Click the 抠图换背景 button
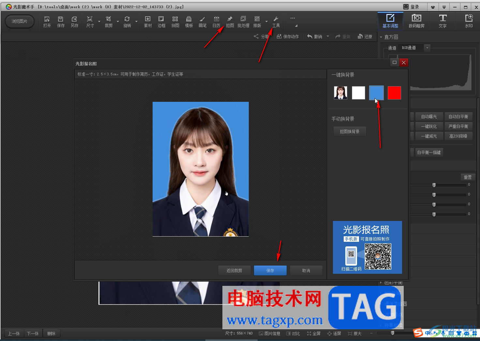The width and height of the screenshot is (480, 341). (x=350, y=132)
